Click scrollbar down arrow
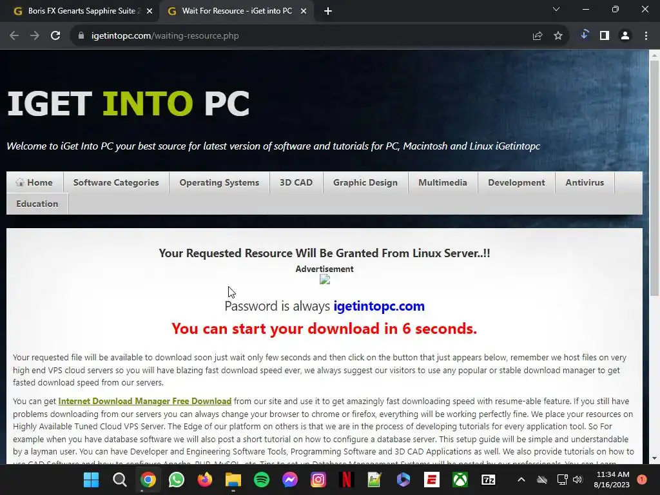Image resolution: width=660 pixels, height=495 pixels. click(x=655, y=458)
